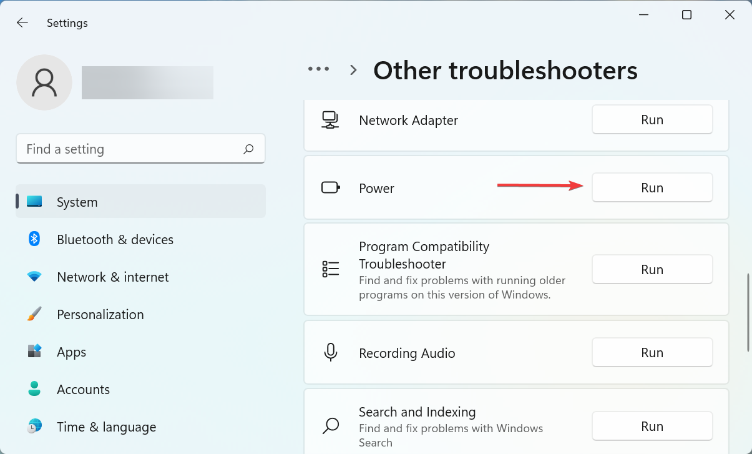Select the Network Adapter troubleshooter icon
Screen dimensions: 752x454
tap(331, 120)
